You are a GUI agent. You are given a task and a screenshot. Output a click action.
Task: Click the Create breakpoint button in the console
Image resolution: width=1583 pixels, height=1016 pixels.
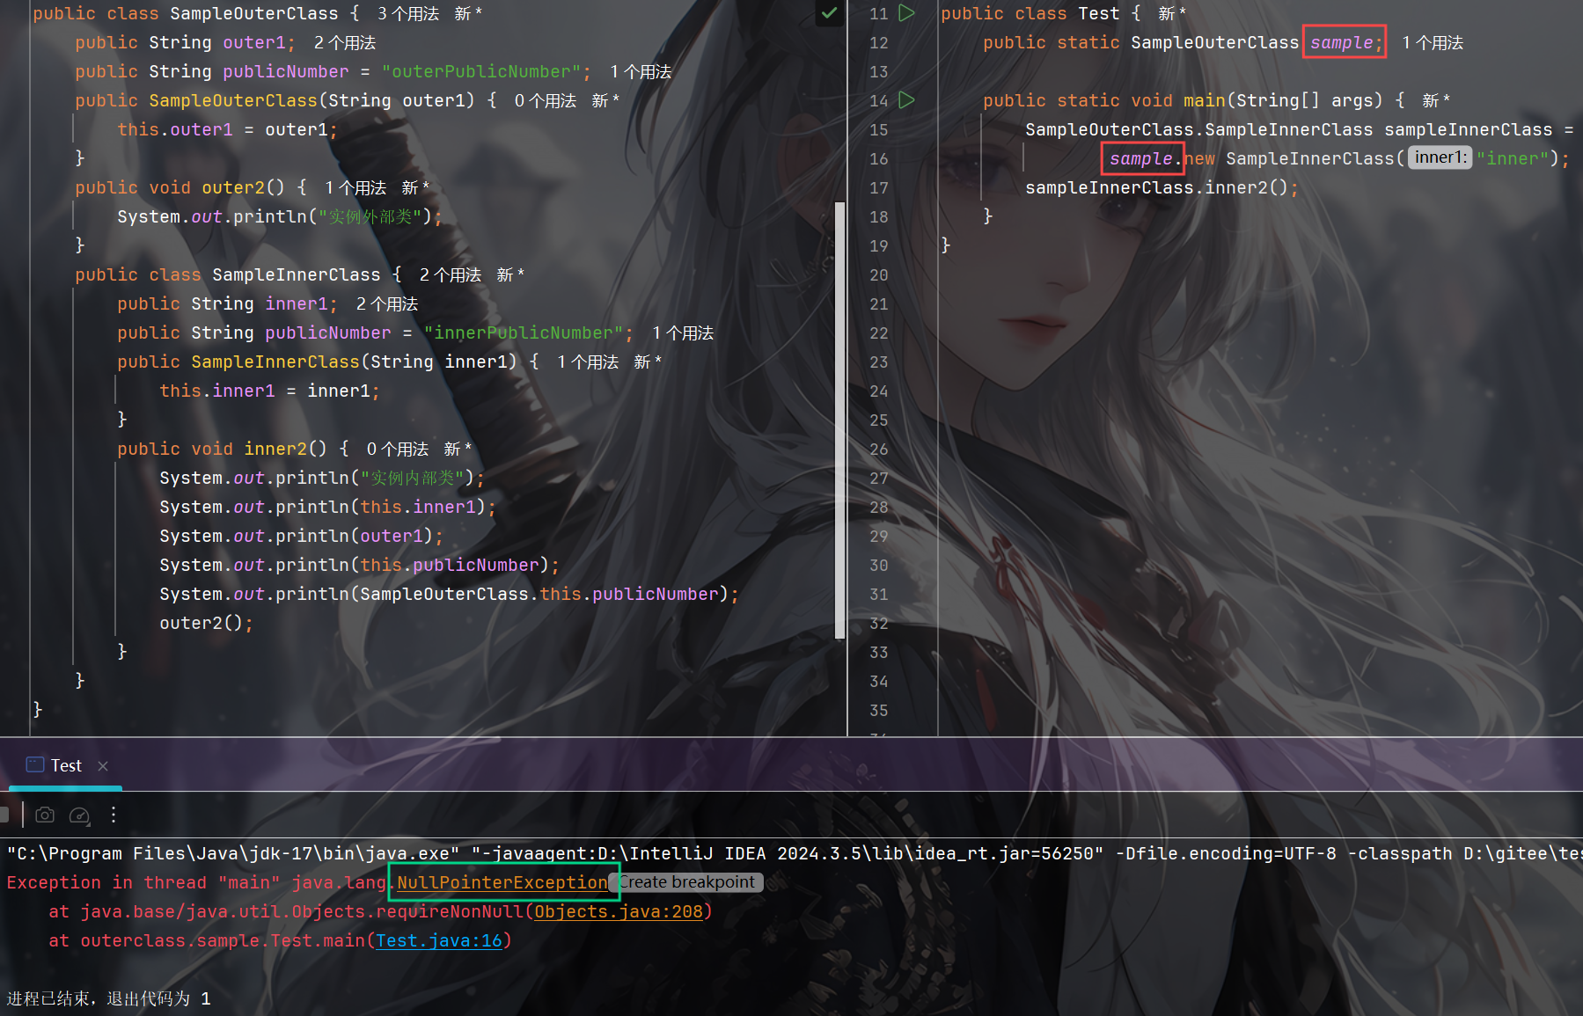click(x=686, y=882)
